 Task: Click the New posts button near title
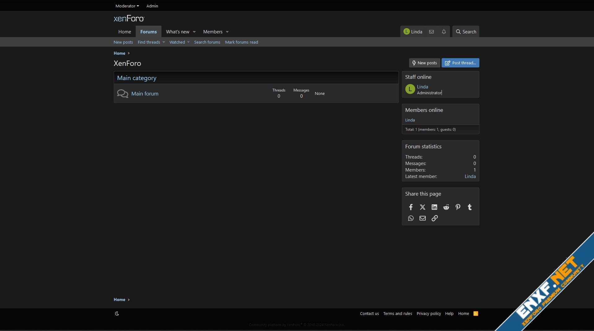click(425, 63)
